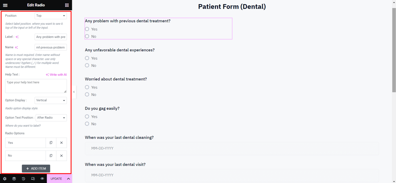Open the Position dropdown
Image resolution: width=396 pixels, height=183 pixels.
[x=51, y=16]
